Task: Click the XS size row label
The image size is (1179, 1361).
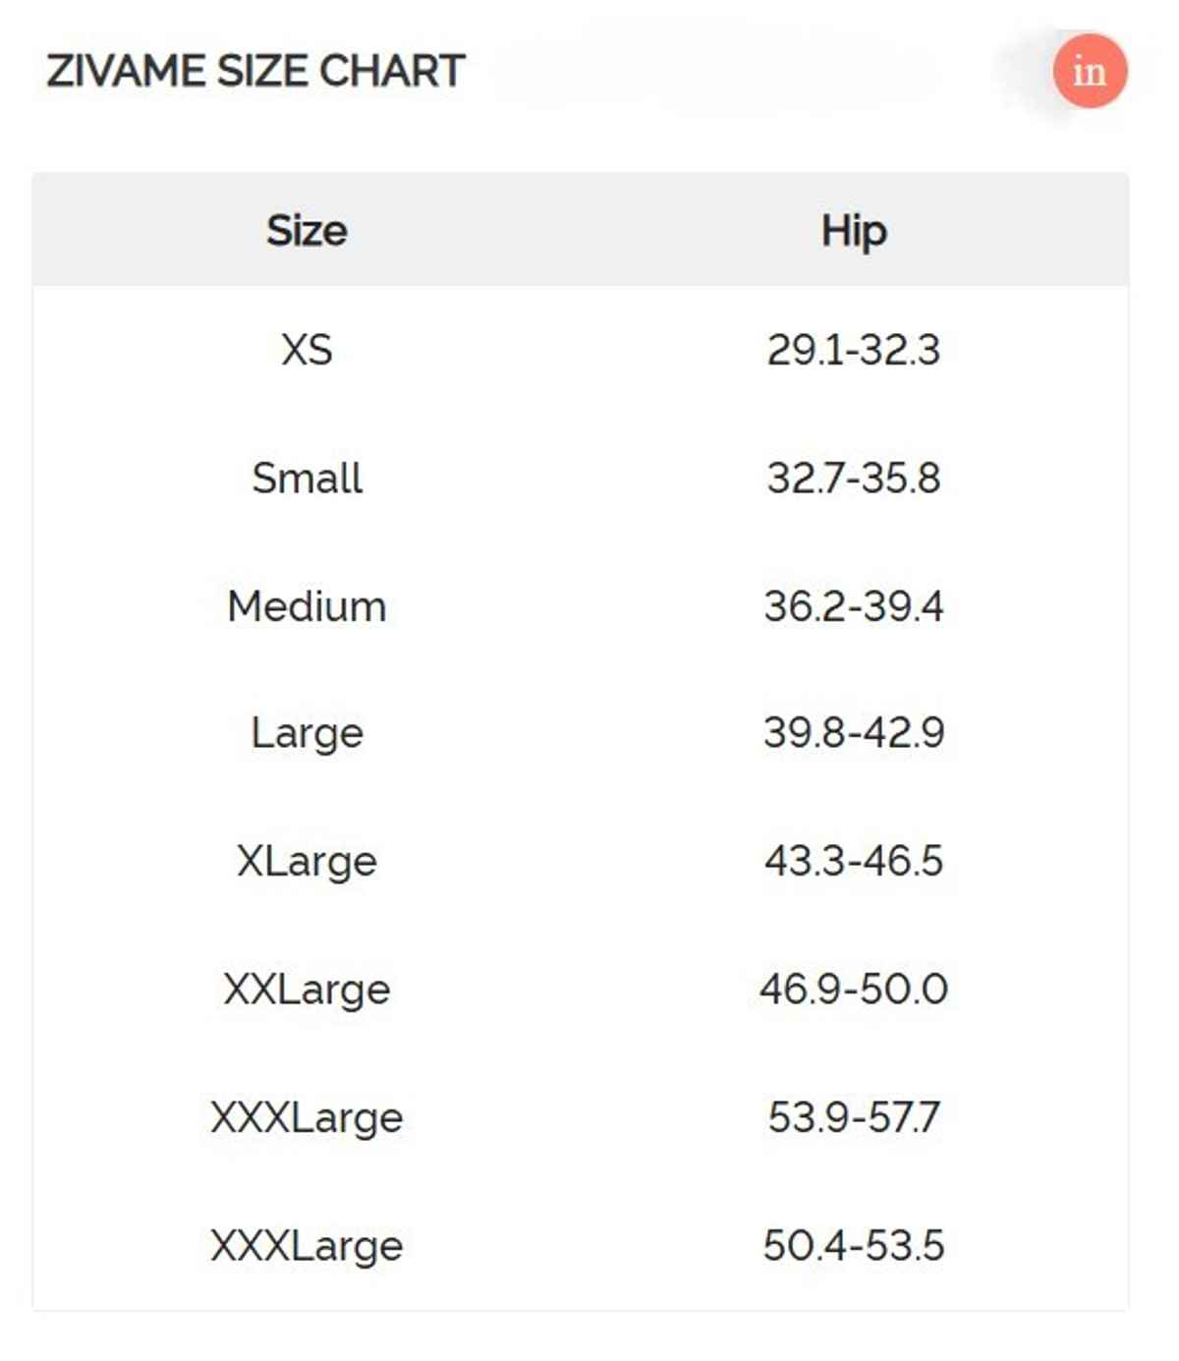Action: point(307,350)
